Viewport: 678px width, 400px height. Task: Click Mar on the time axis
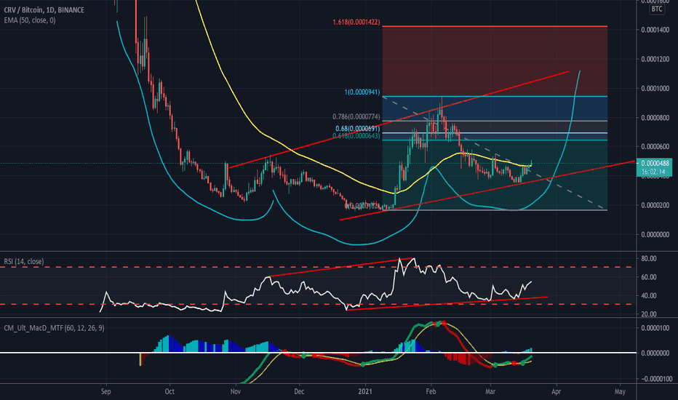(490, 391)
